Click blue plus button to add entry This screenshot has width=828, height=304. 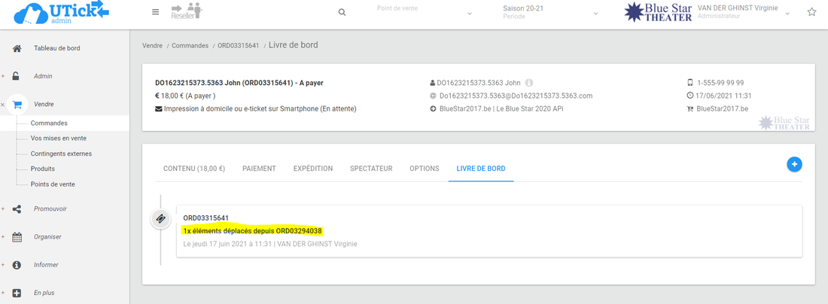coord(794,164)
